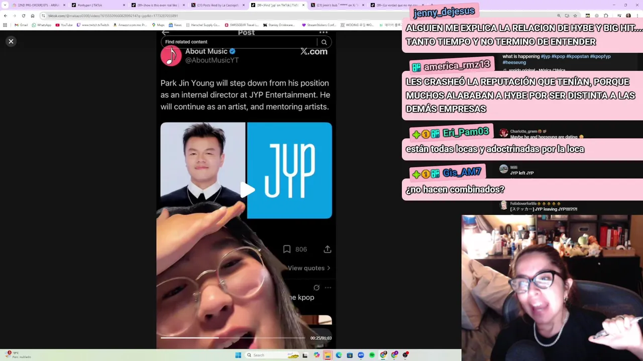Click the X.com label on the post
643x361 pixels.
pos(314,52)
